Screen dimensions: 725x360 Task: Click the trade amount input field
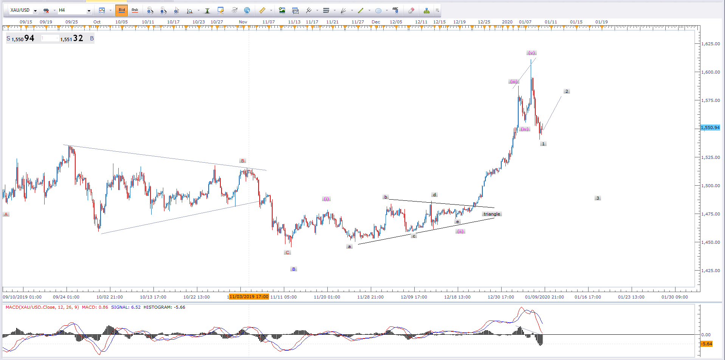coord(50,38)
